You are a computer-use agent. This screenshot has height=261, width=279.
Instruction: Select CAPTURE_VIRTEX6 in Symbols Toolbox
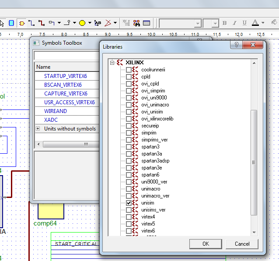pos(66,94)
